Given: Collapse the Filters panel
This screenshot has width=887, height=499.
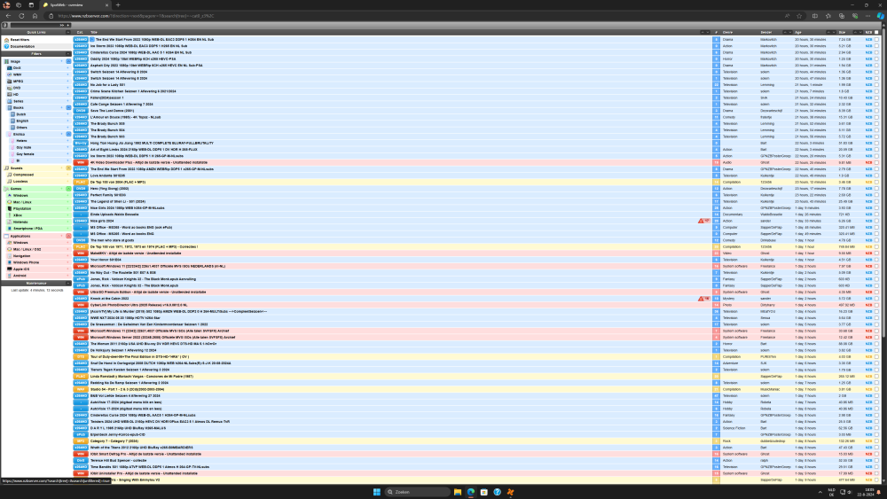Looking at the screenshot, I should 68,54.
